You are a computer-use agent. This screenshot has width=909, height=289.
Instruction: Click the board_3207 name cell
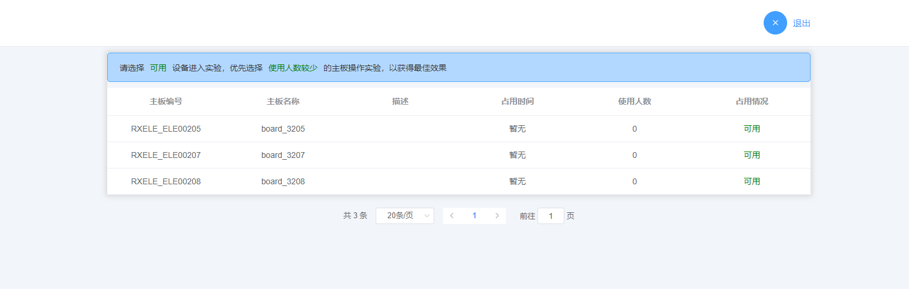pos(283,155)
